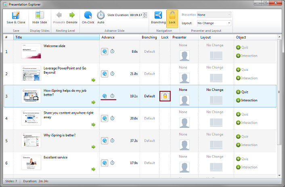This screenshot has height=187, width=285.
Task: Toggle the lock icon on slide 3
Action: coord(165,96)
